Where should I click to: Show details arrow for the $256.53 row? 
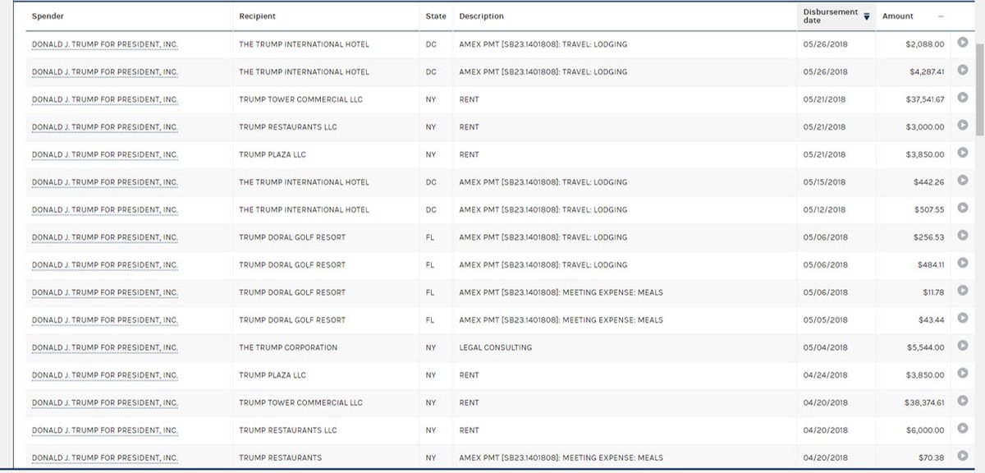(x=963, y=236)
